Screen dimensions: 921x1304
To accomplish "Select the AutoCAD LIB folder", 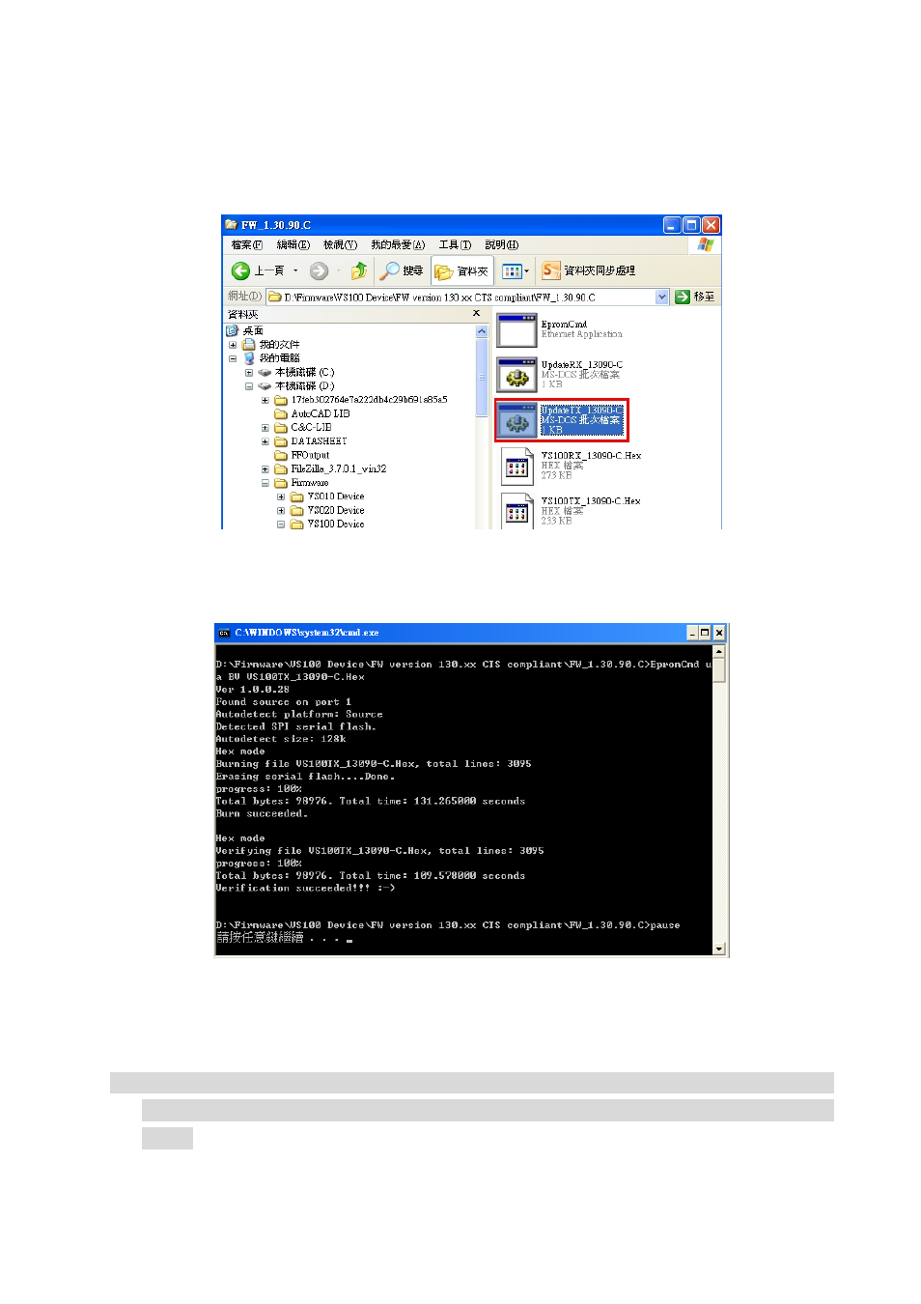I will point(321,414).
